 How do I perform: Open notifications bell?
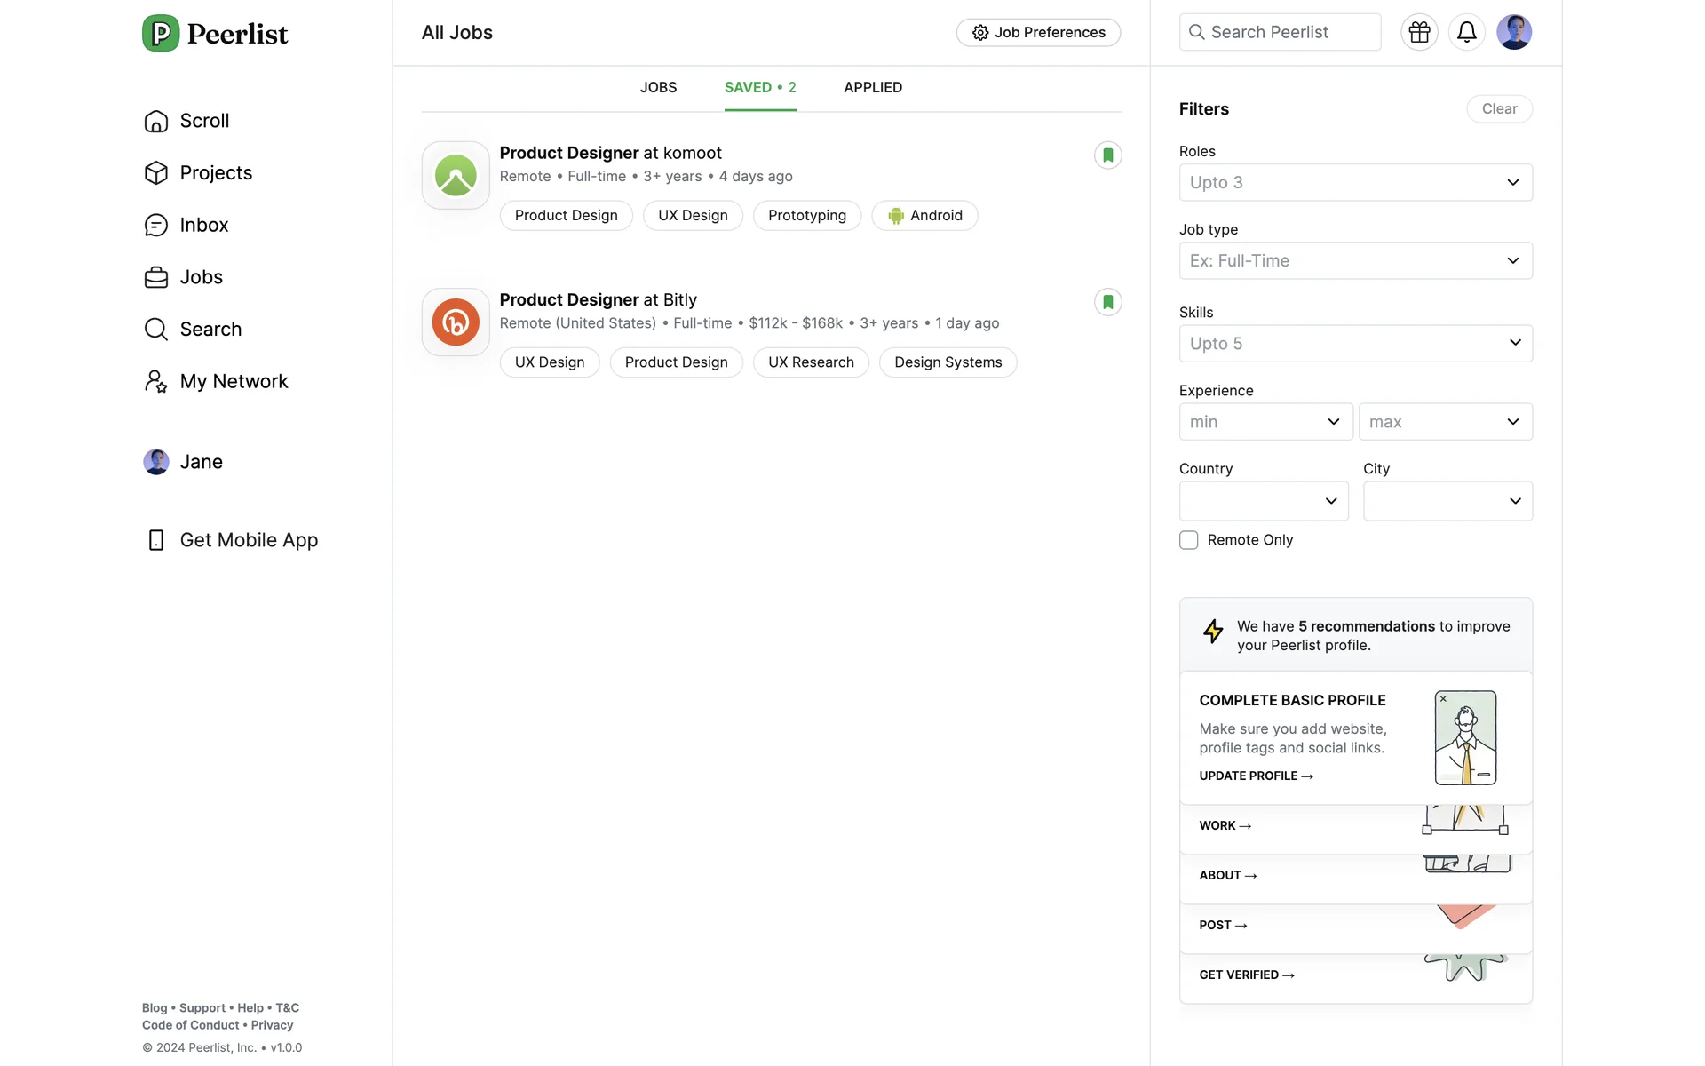pyautogui.click(x=1466, y=33)
